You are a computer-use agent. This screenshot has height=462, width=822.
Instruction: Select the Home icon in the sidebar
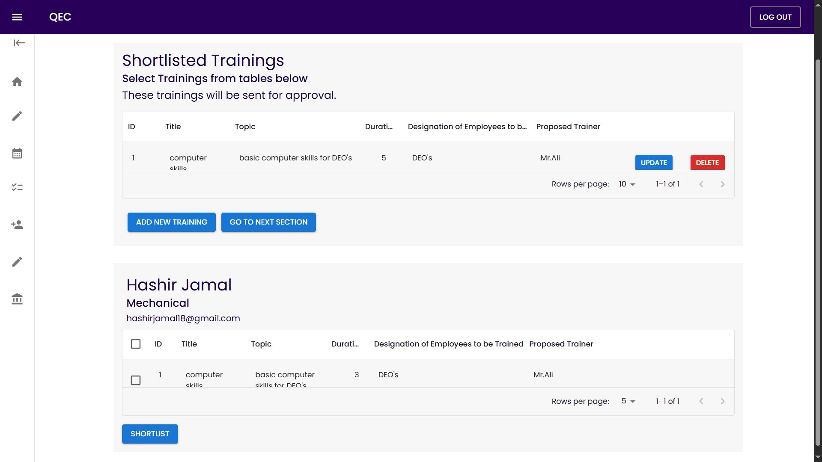tap(17, 81)
